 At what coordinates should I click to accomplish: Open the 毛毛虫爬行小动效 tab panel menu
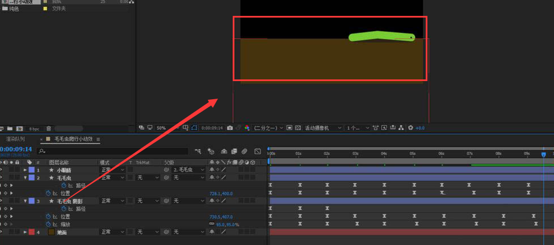[x=98, y=139]
